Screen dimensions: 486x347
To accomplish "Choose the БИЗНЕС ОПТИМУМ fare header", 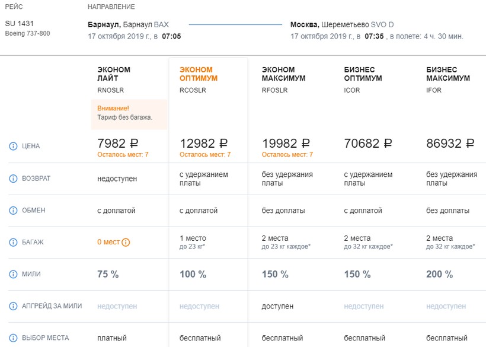I will point(363,74).
